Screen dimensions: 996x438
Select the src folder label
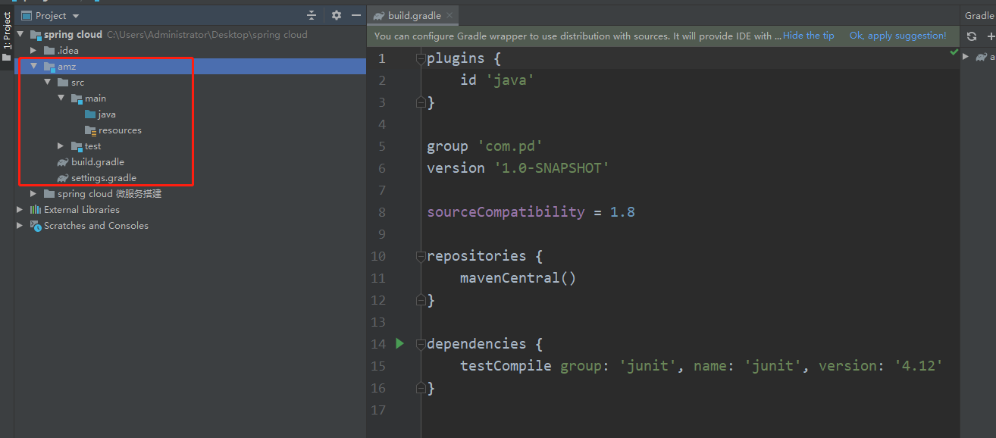click(x=77, y=83)
